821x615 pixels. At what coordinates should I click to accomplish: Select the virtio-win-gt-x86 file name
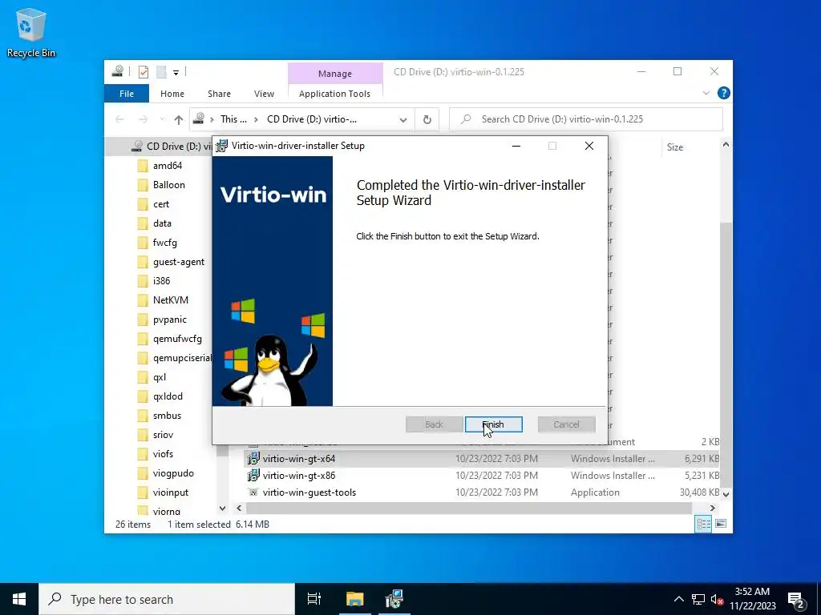(x=298, y=476)
